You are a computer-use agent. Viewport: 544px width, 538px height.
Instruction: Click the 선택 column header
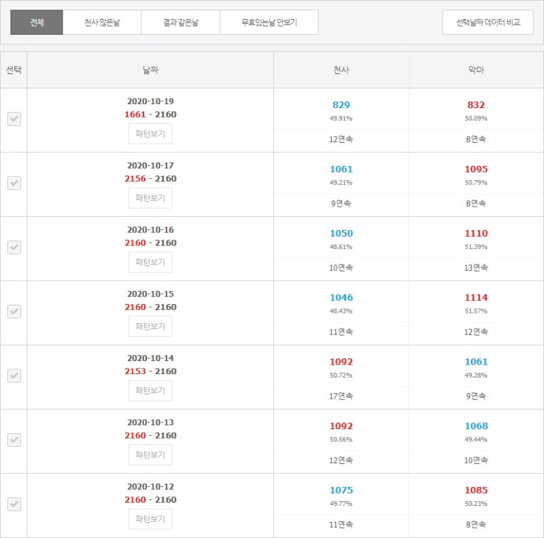(x=14, y=70)
